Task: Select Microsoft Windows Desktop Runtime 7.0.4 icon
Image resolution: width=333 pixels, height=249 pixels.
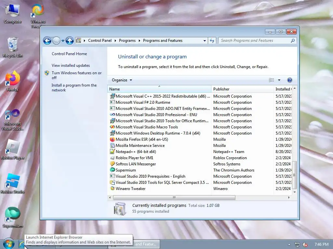Action: 112,133
